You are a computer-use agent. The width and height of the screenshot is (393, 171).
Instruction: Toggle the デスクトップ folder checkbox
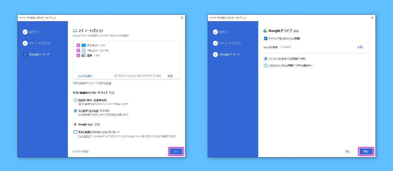click(x=78, y=45)
